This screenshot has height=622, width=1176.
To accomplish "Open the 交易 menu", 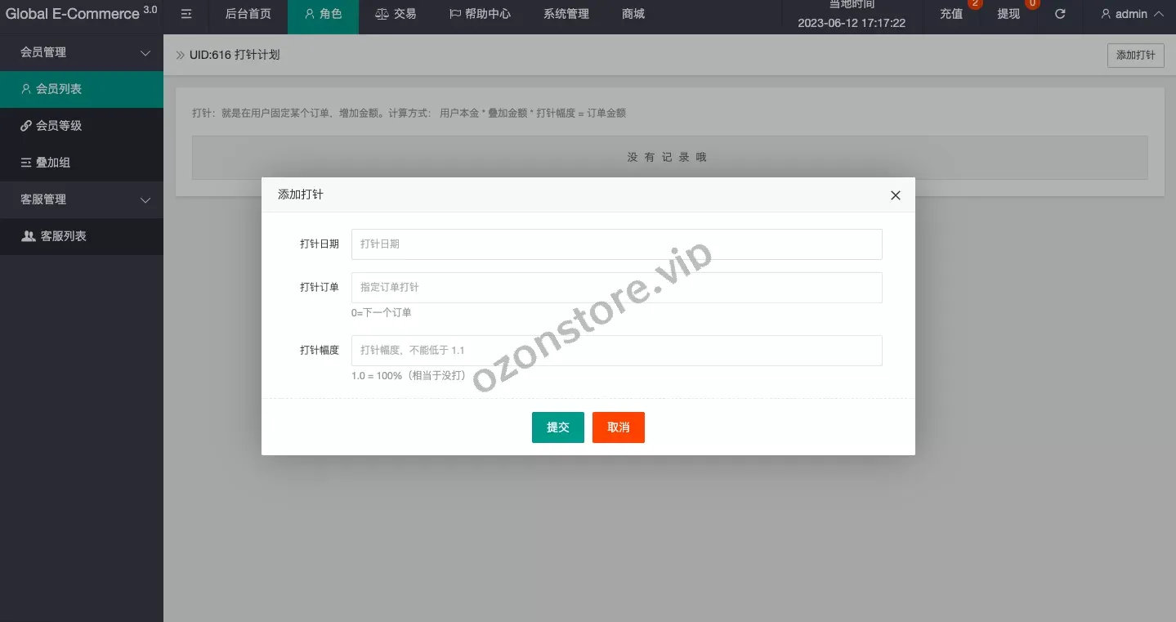I will point(396,14).
